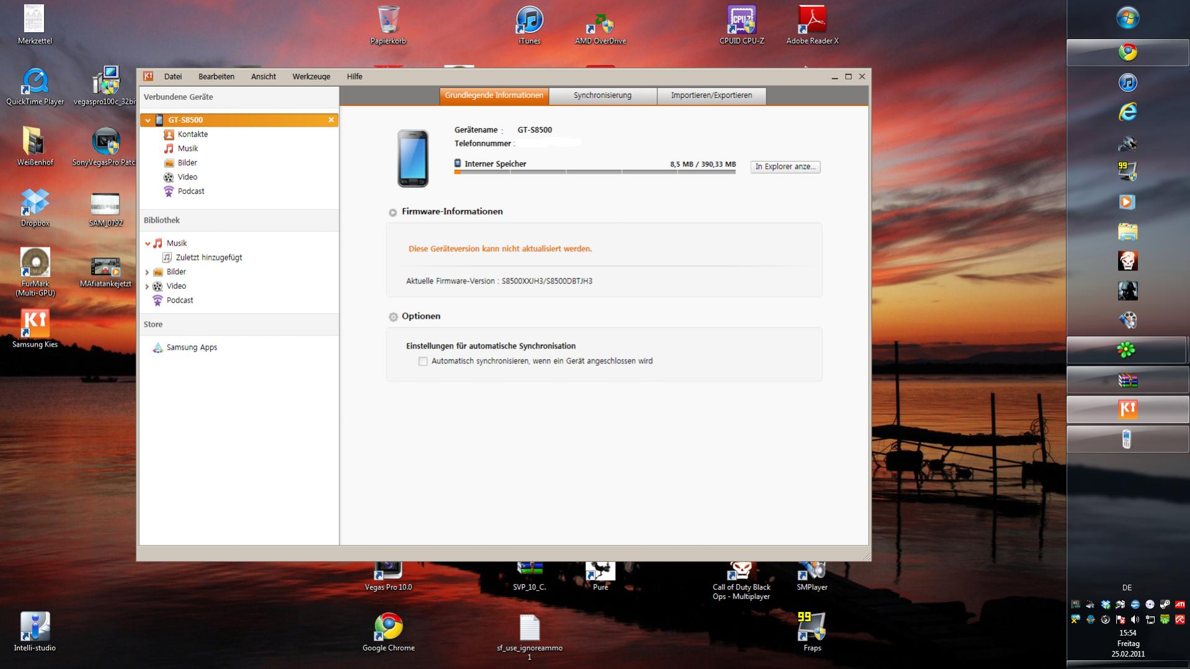Launch FurMark (Multi-GPU) shortcut
This screenshot has width=1190, height=669.
tap(35, 272)
